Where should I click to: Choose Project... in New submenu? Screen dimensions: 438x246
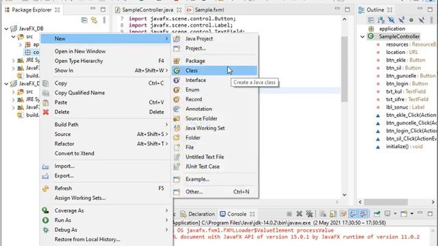point(214,49)
